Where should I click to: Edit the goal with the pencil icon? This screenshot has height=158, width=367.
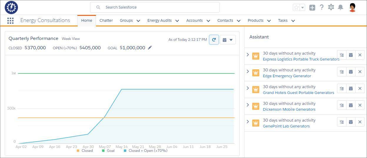coord(150,48)
